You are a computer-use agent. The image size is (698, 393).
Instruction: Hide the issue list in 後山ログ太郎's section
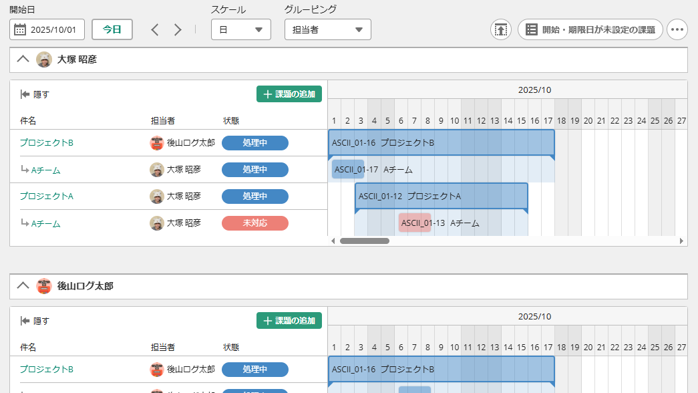coord(35,321)
